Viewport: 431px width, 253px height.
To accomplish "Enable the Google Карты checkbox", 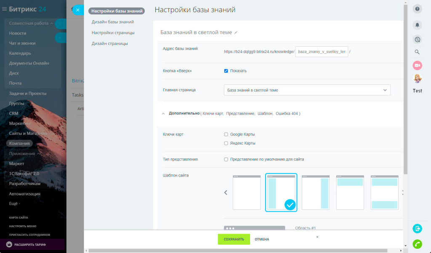I will [x=226, y=134].
